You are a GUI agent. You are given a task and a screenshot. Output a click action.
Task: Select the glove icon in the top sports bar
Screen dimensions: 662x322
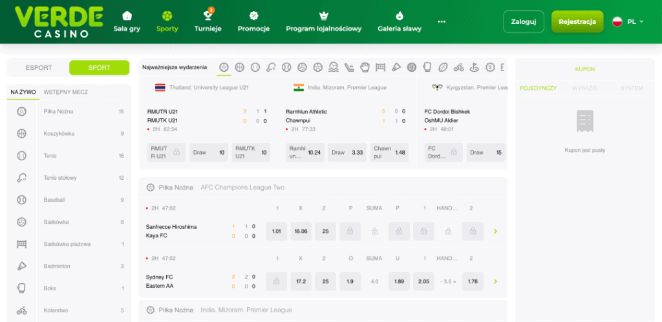(365, 67)
